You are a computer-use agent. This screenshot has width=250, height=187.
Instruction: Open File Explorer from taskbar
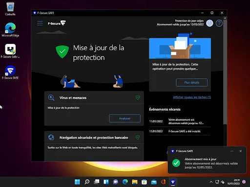pyautogui.click(x=135, y=182)
